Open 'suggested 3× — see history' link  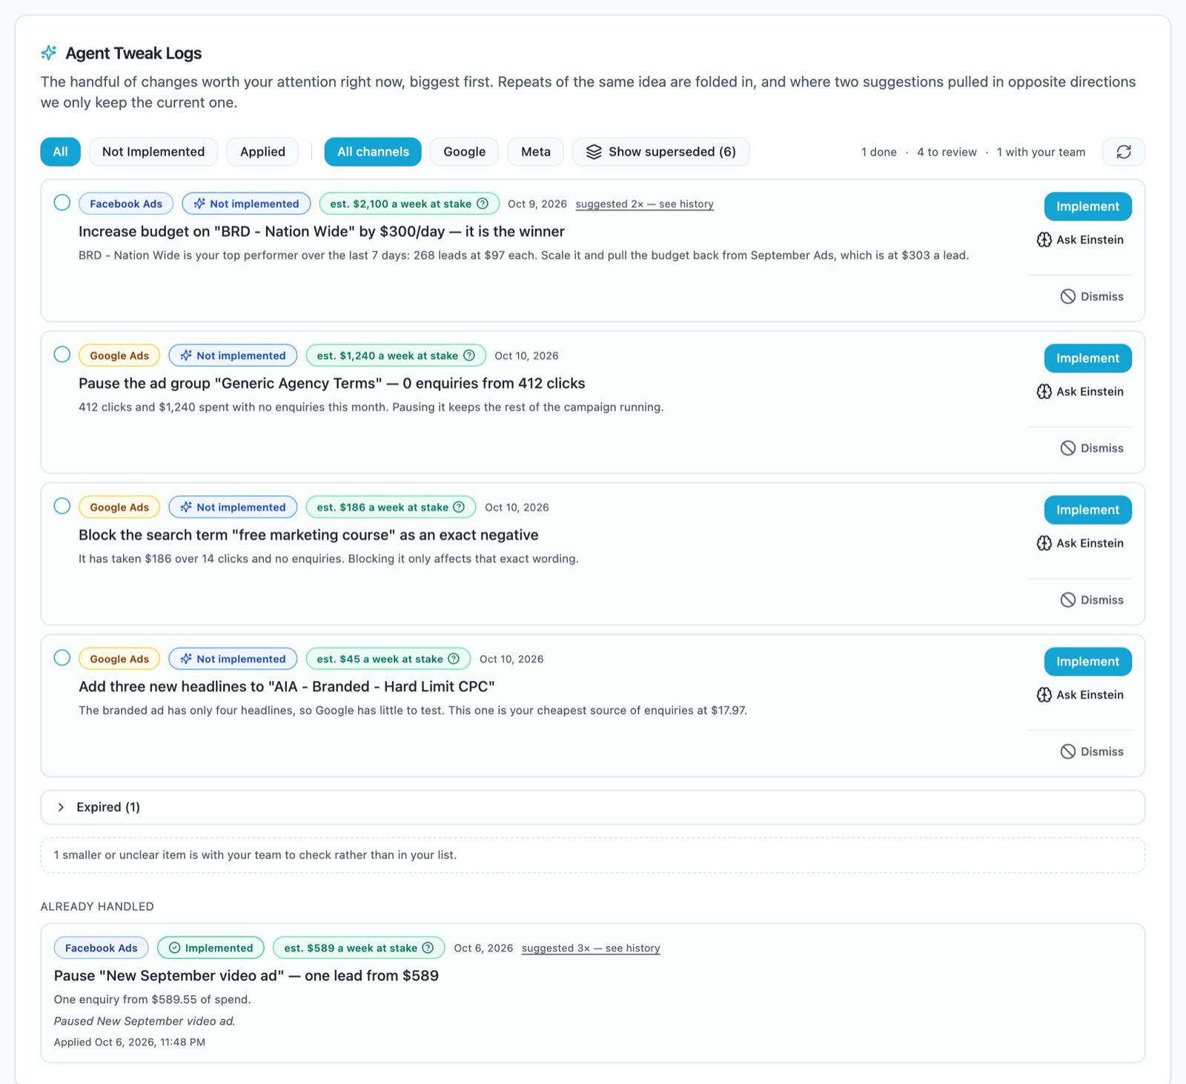591,948
